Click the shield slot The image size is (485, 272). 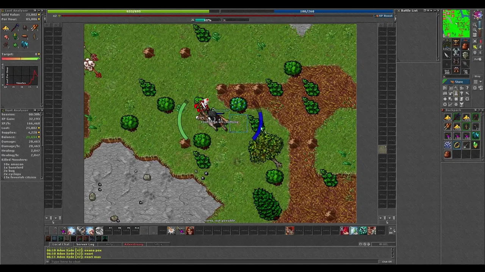click(465, 55)
